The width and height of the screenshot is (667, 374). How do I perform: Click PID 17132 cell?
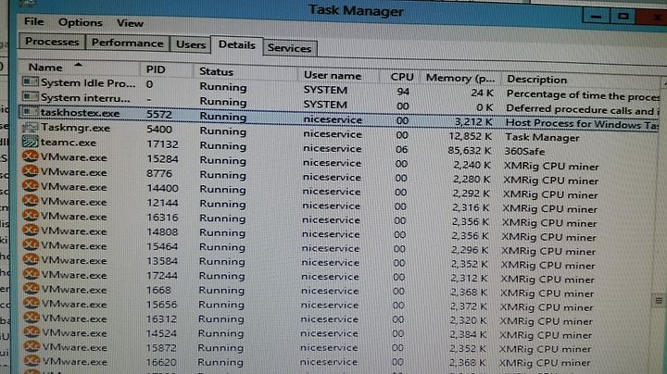point(162,144)
